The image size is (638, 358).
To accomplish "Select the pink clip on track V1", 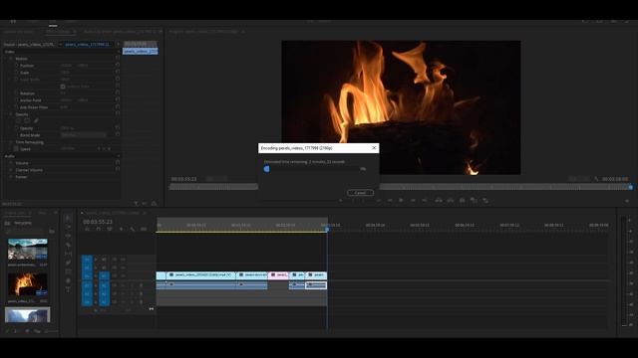I will pyautogui.click(x=278, y=275).
